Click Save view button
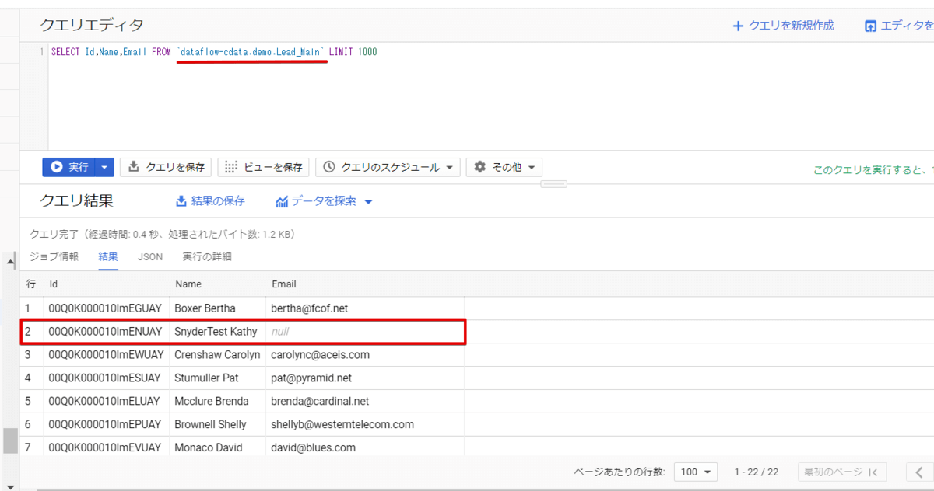The width and height of the screenshot is (934, 491). [264, 167]
